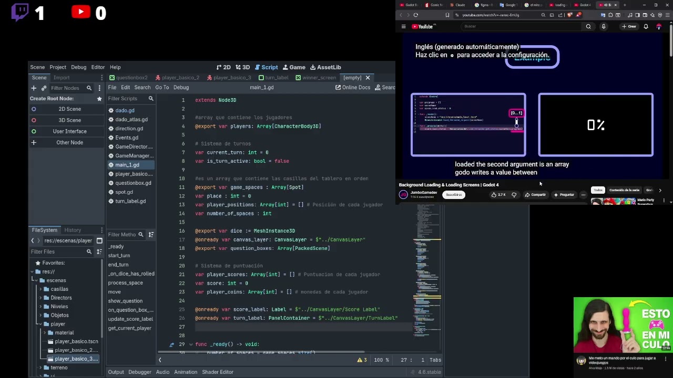Click YouTube Buscar search field
673x378 pixels.
coord(521,26)
